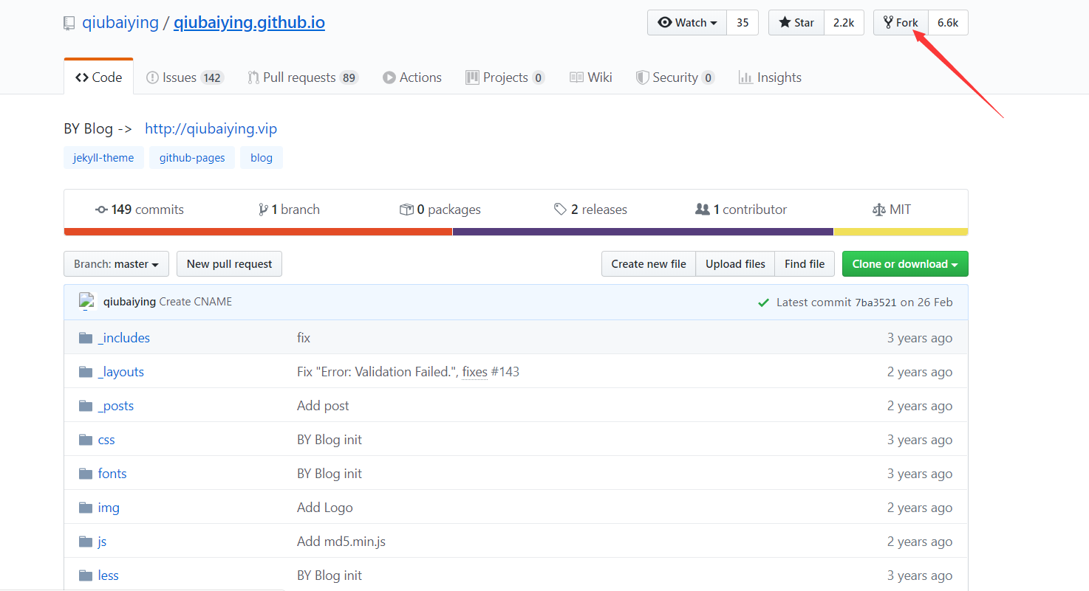Select the blog topic tag
The height and width of the screenshot is (591, 1089).
pos(262,158)
